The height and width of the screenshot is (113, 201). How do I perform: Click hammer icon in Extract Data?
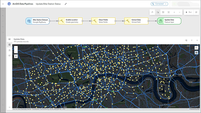click(x=128, y=21)
